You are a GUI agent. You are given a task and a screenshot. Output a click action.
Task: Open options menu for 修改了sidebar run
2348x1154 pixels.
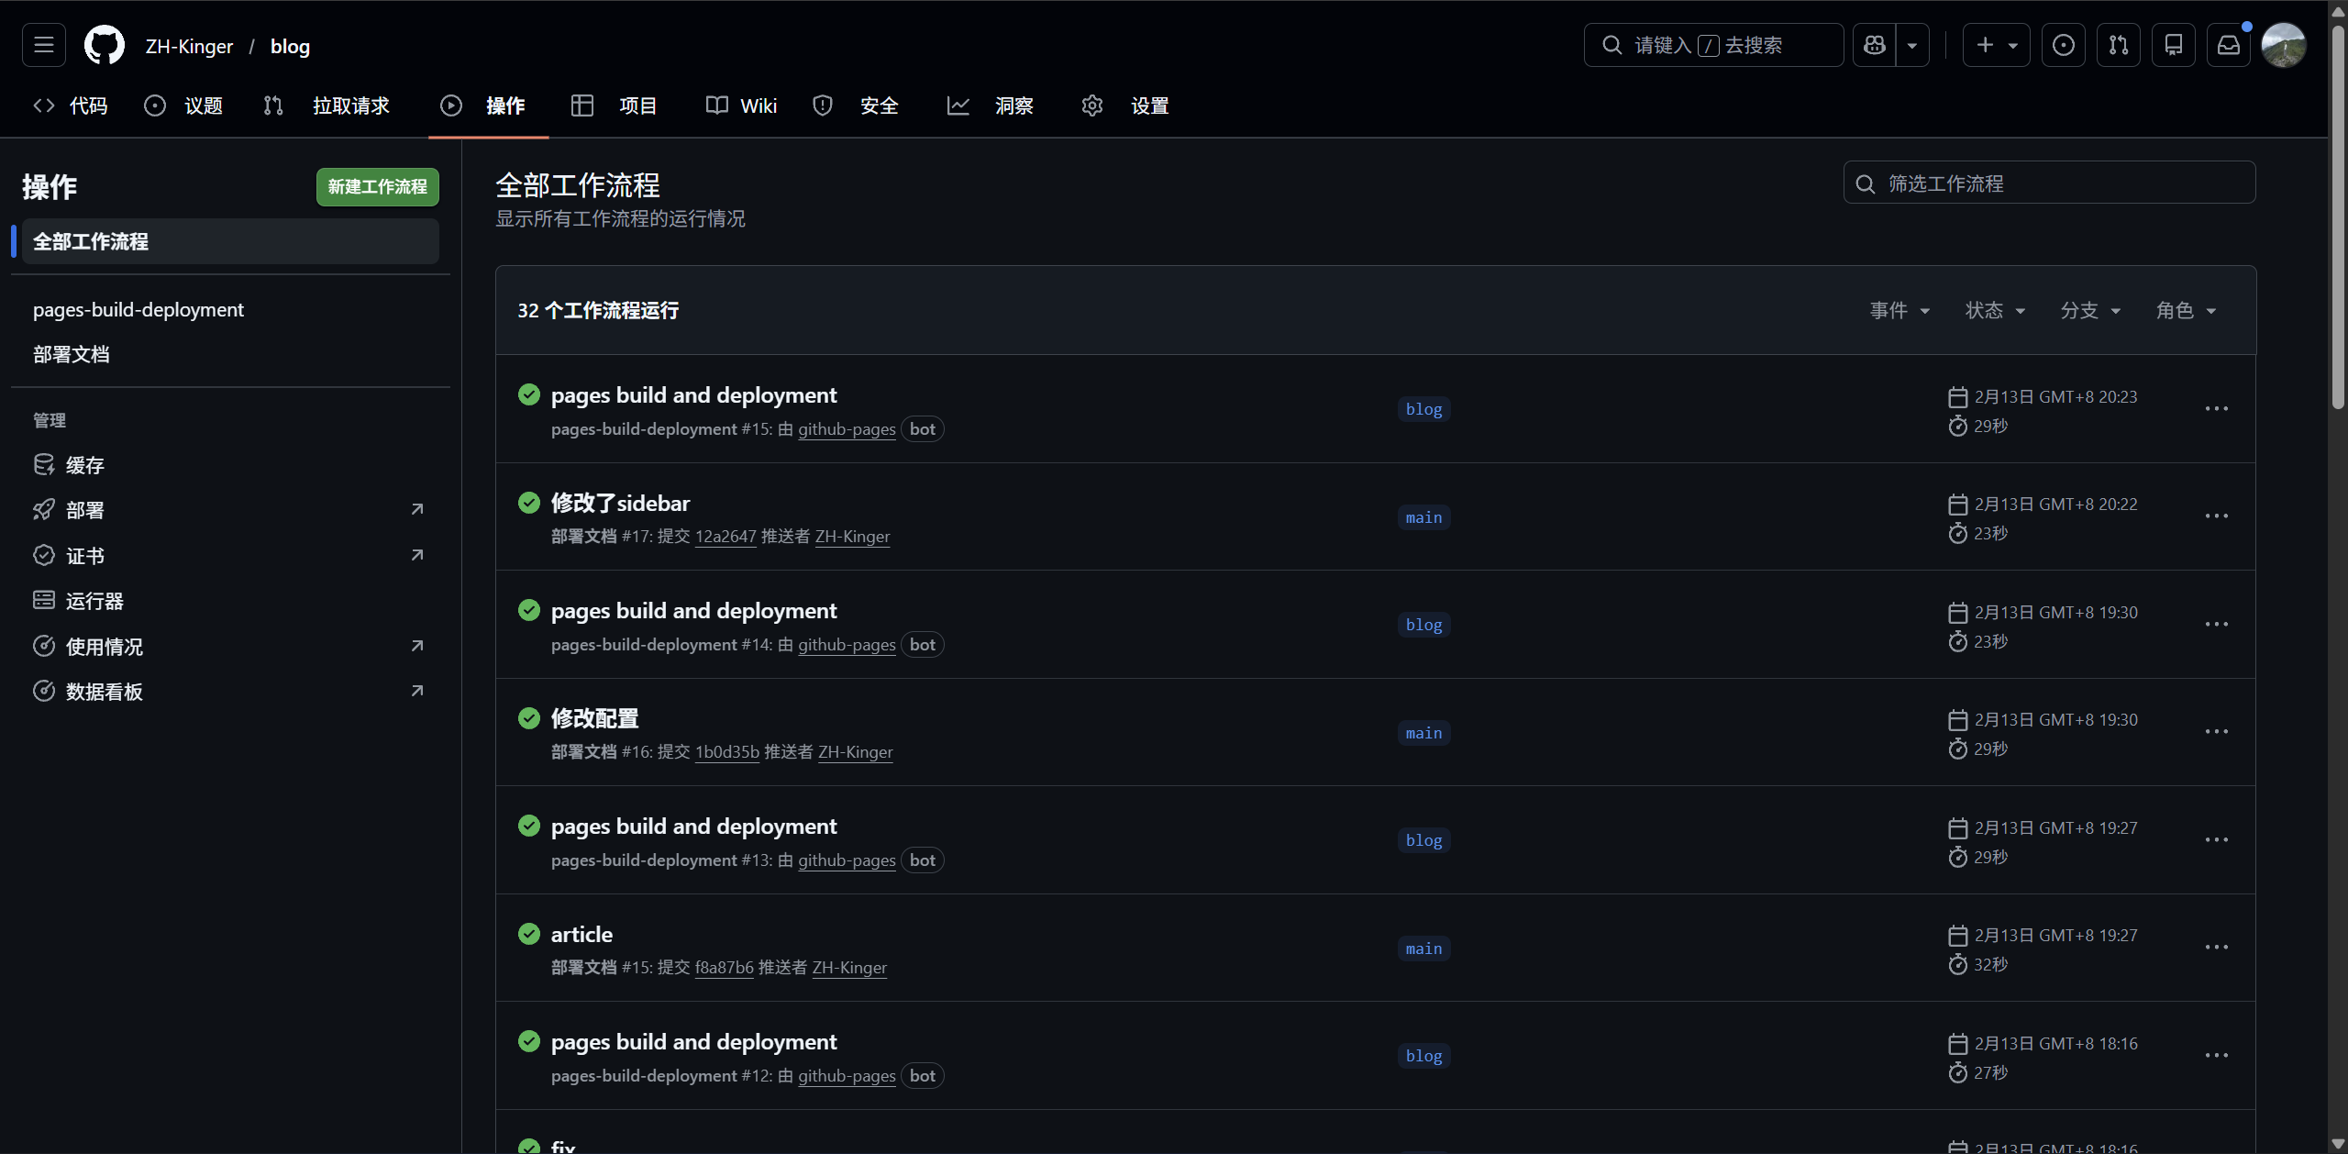(2217, 516)
